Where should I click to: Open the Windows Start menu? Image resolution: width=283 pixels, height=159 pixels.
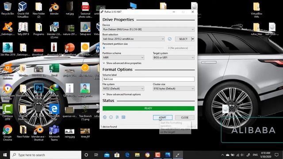coord(5,155)
